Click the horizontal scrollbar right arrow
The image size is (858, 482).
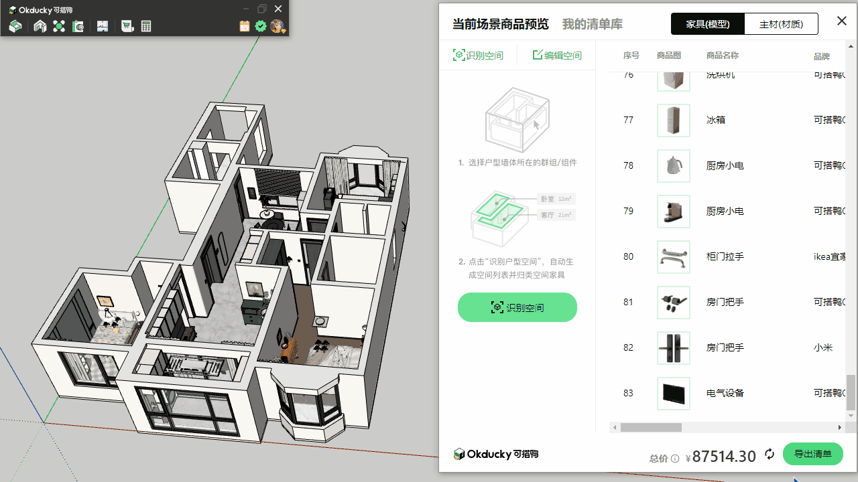(839, 427)
